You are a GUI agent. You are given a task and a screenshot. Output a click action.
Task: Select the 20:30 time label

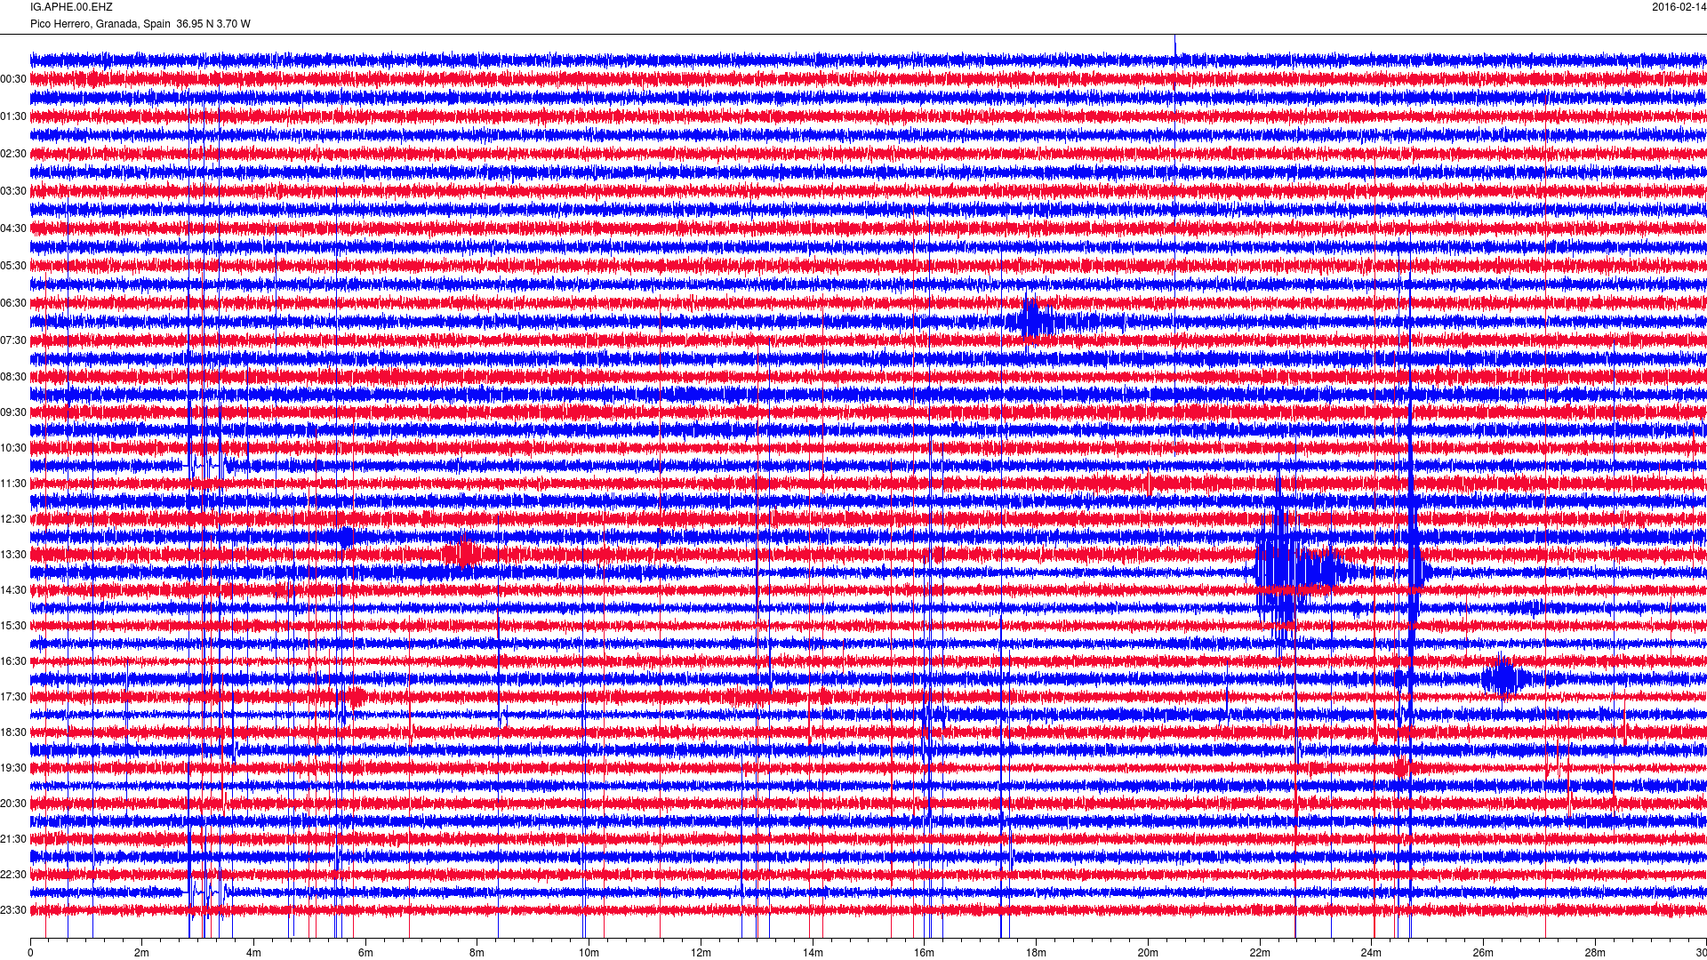[x=13, y=804]
